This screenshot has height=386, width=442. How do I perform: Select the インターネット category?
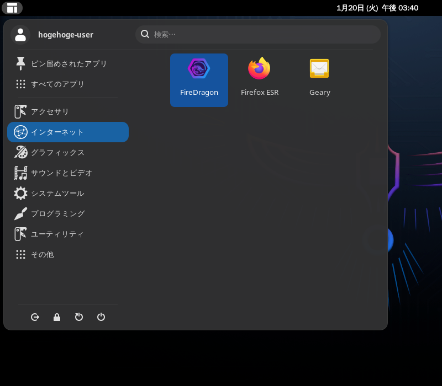point(68,132)
